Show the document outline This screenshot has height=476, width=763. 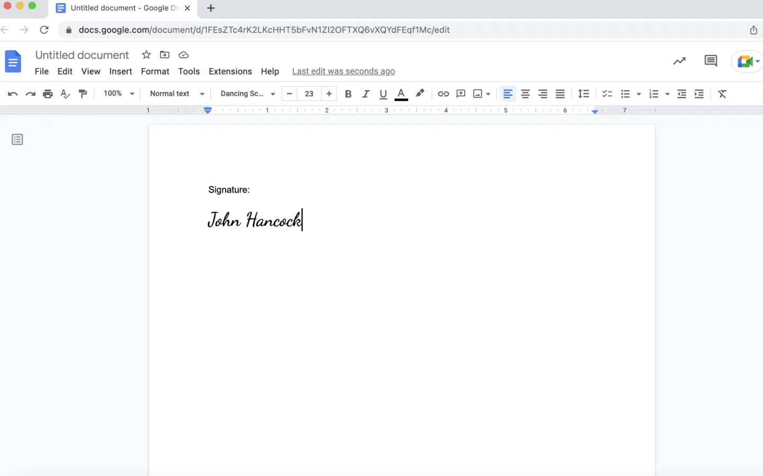point(17,140)
